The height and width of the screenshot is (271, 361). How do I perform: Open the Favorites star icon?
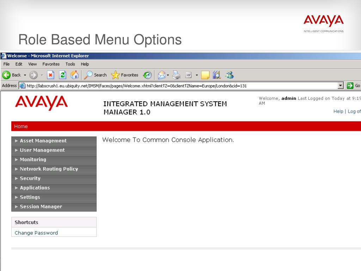tap(115, 75)
